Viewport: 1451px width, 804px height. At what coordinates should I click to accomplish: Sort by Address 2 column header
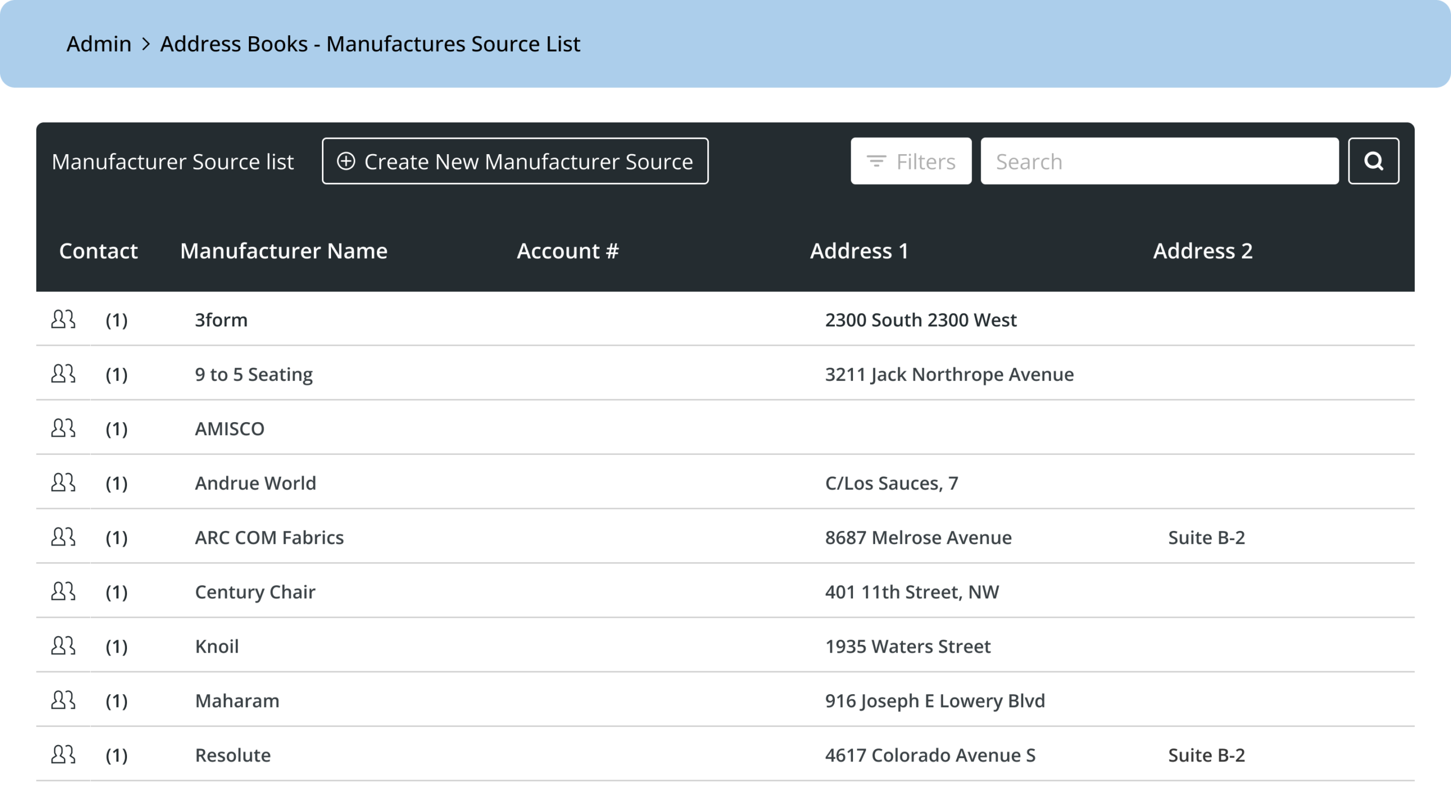pyautogui.click(x=1203, y=250)
